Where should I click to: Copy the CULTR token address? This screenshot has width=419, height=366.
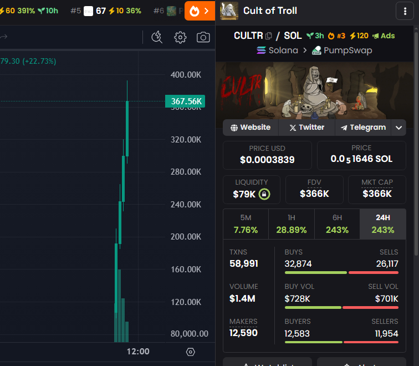(x=269, y=35)
